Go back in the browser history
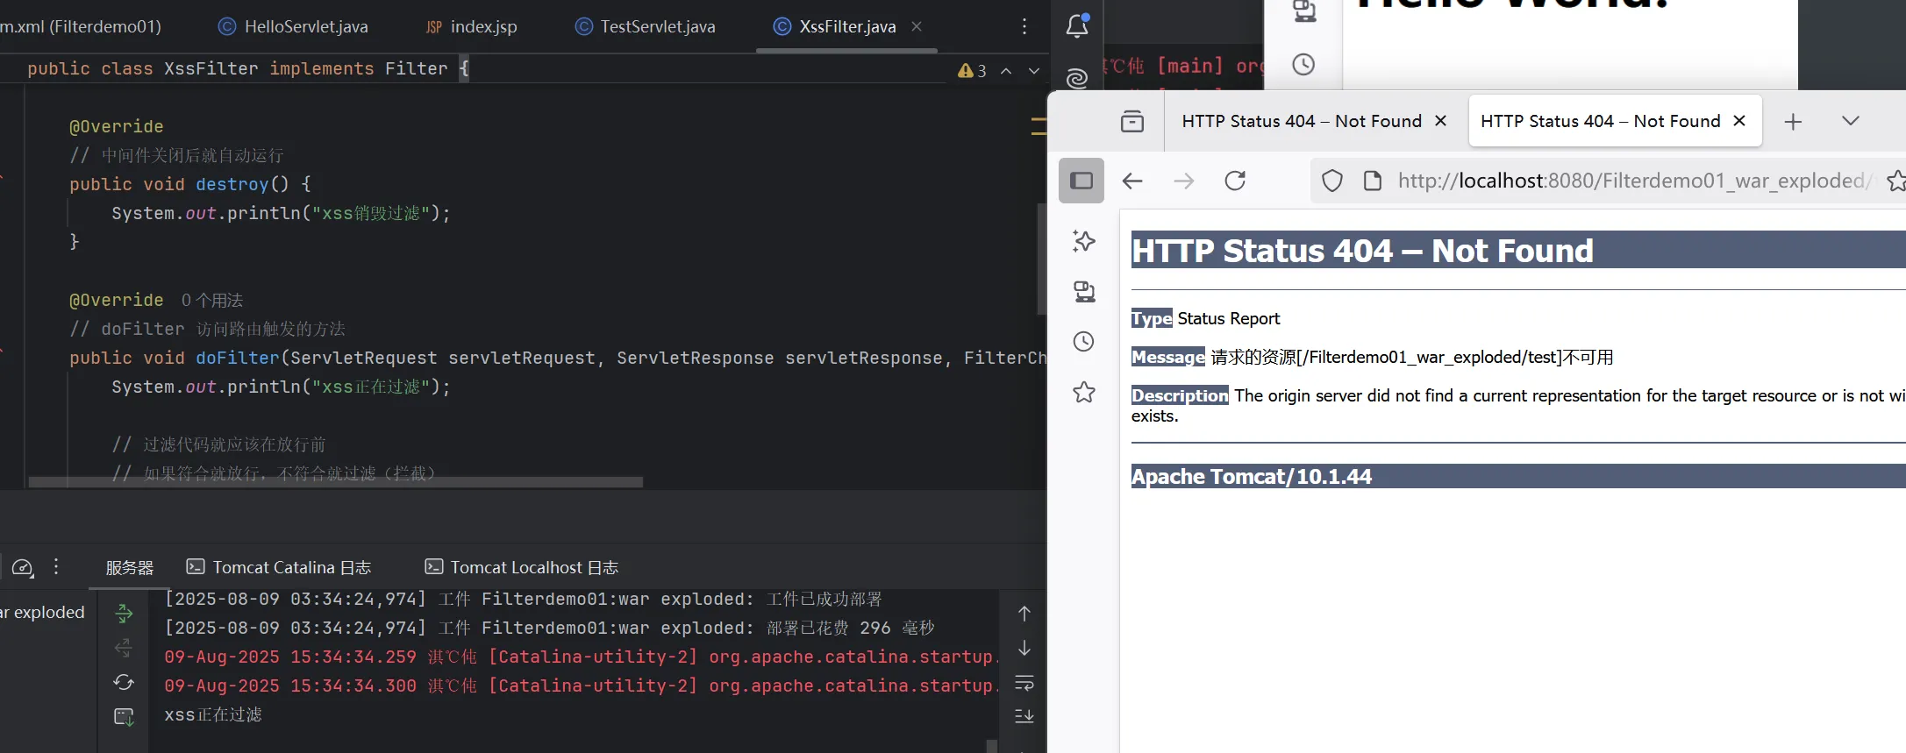 1132,181
